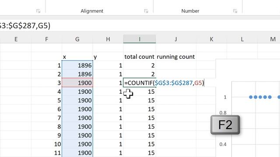Screen dimensions: 280x157
Task: Select the y value 1 in row numbered 6
Action: coord(108,109)
